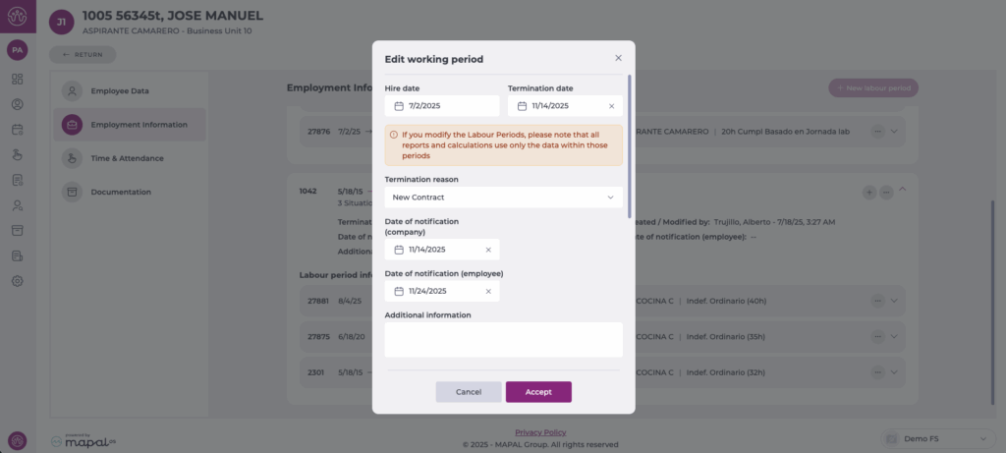Open the Termination reason dropdown
Screen dimensions: 1006x453
point(503,198)
